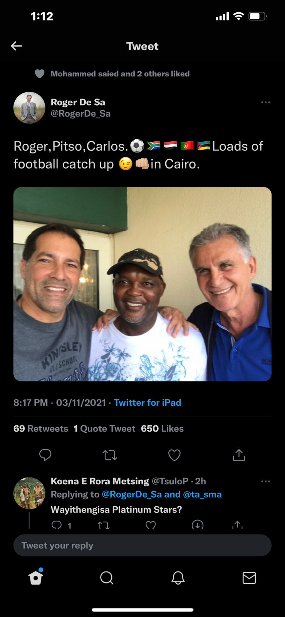Image resolution: width=285 pixels, height=617 pixels.
Task: Open Koena E Rora Metsing's avatar
Action: tap(29, 493)
